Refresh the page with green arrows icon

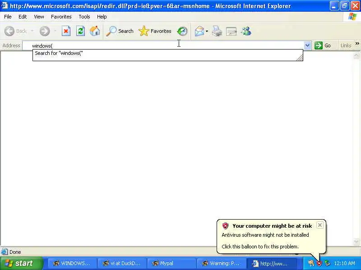80,31
